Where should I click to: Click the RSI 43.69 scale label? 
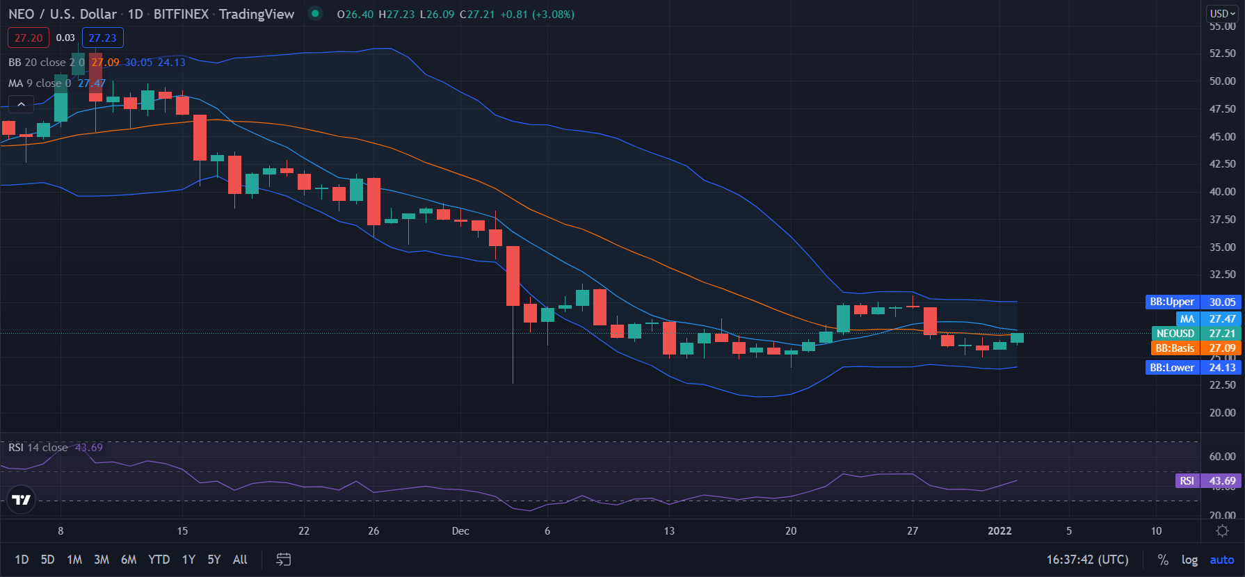(1209, 481)
